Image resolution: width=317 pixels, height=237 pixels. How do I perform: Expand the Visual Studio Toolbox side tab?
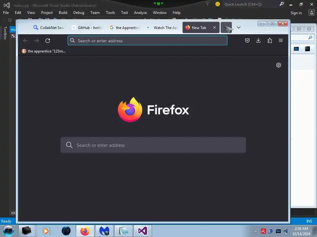(5, 33)
